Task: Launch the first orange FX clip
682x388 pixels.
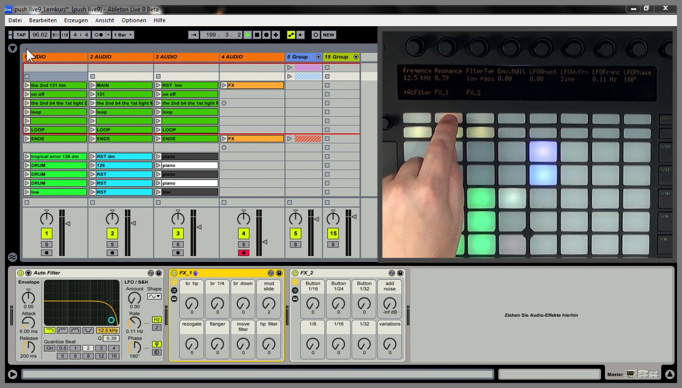Action: tap(224, 86)
